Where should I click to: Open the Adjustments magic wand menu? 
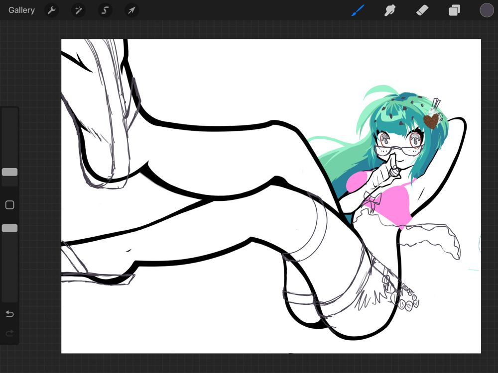pyautogui.click(x=78, y=10)
